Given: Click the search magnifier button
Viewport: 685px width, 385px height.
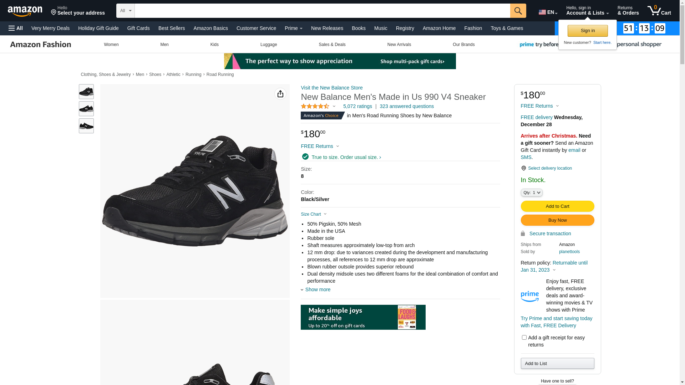Looking at the screenshot, I should (x=518, y=11).
